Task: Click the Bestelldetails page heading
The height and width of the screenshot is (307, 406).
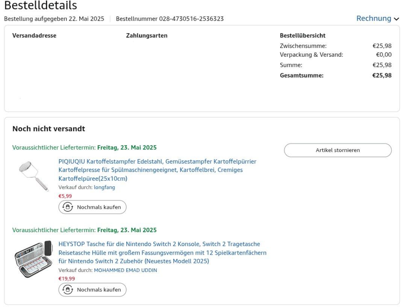Action: pos(41,6)
